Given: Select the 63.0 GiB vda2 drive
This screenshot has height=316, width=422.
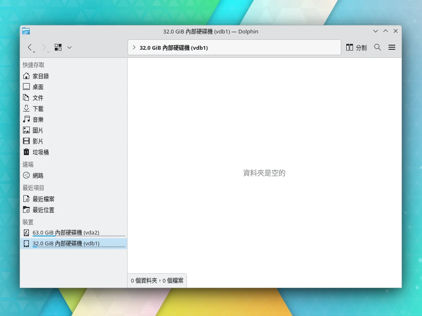Looking at the screenshot, I should [x=66, y=232].
